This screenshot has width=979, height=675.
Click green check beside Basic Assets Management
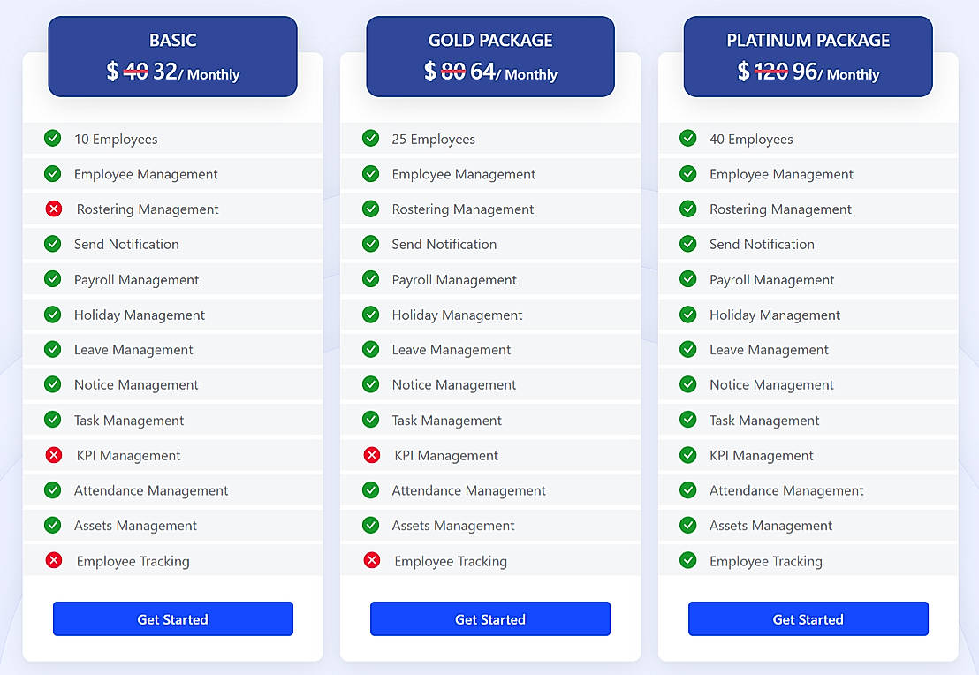click(53, 525)
